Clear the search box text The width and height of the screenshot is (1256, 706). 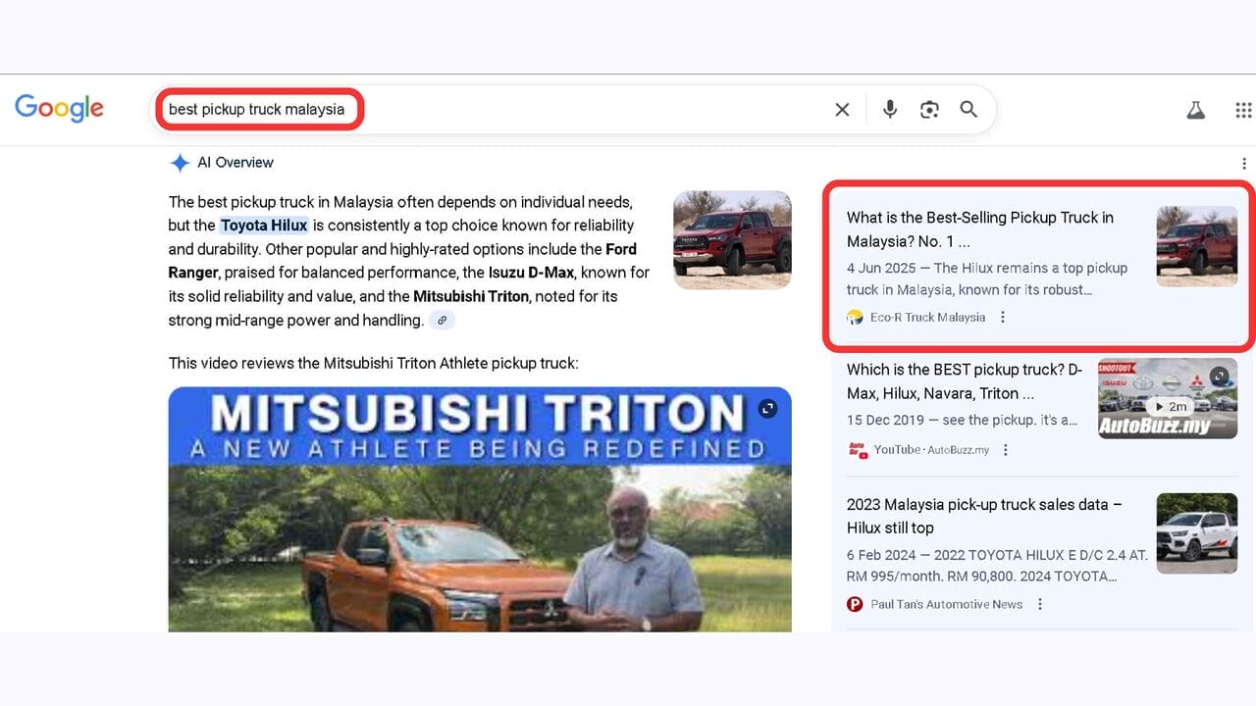pos(842,110)
